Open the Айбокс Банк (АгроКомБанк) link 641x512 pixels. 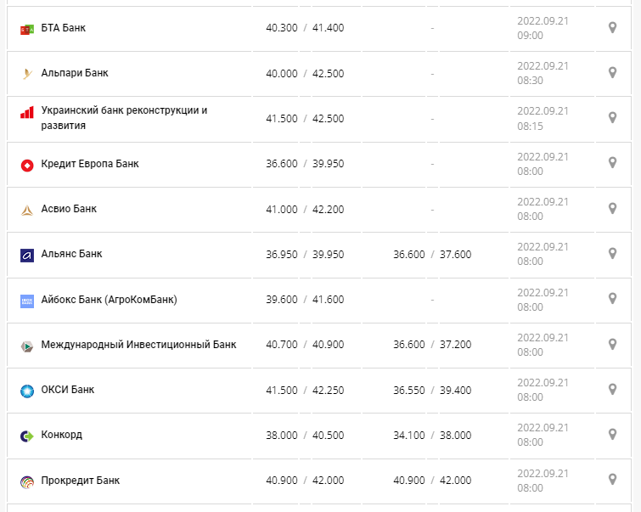click(109, 299)
